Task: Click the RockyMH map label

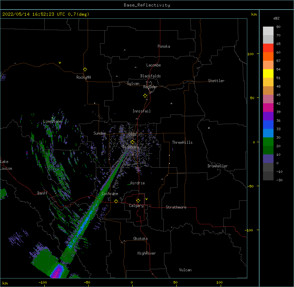Action: click(x=84, y=77)
